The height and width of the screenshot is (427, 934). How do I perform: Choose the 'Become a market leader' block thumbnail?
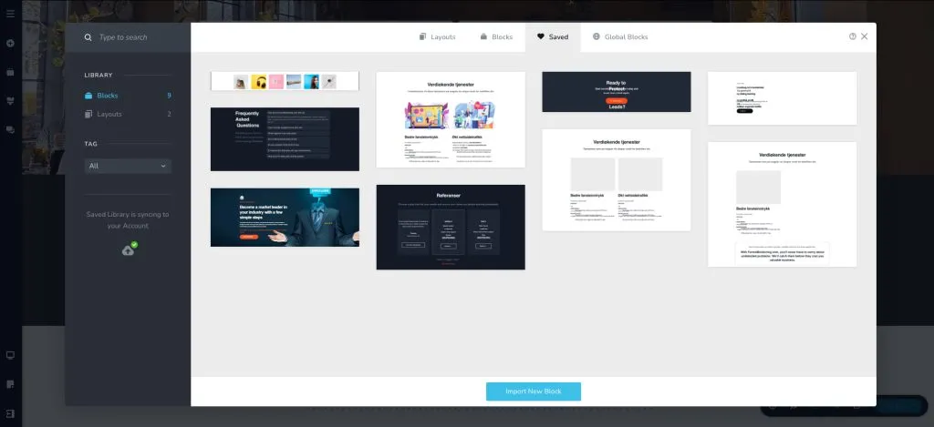[x=285, y=217]
